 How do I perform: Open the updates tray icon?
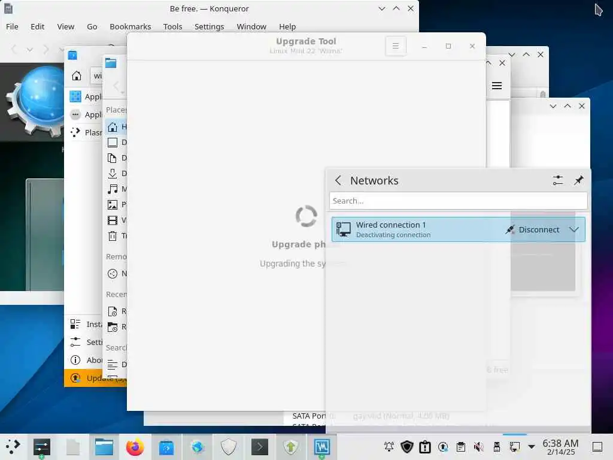pyautogui.click(x=443, y=447)
